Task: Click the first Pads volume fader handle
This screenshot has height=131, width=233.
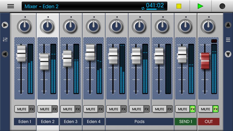Action: (113, 56)
